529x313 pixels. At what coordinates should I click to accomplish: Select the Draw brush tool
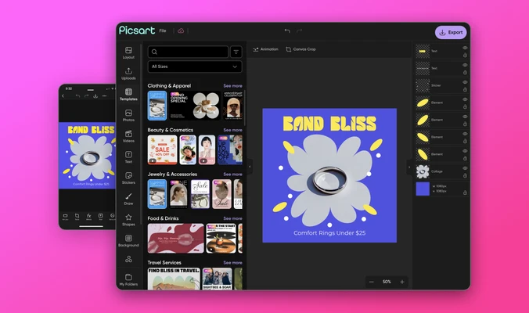[128, 199]
